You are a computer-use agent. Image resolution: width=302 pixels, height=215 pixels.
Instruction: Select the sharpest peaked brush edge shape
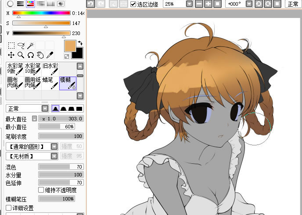coord(55,109)
